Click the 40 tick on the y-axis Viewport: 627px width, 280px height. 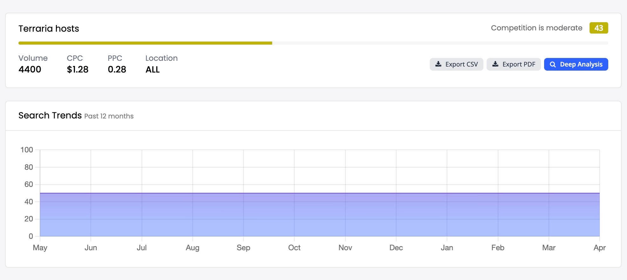point(29,202)
